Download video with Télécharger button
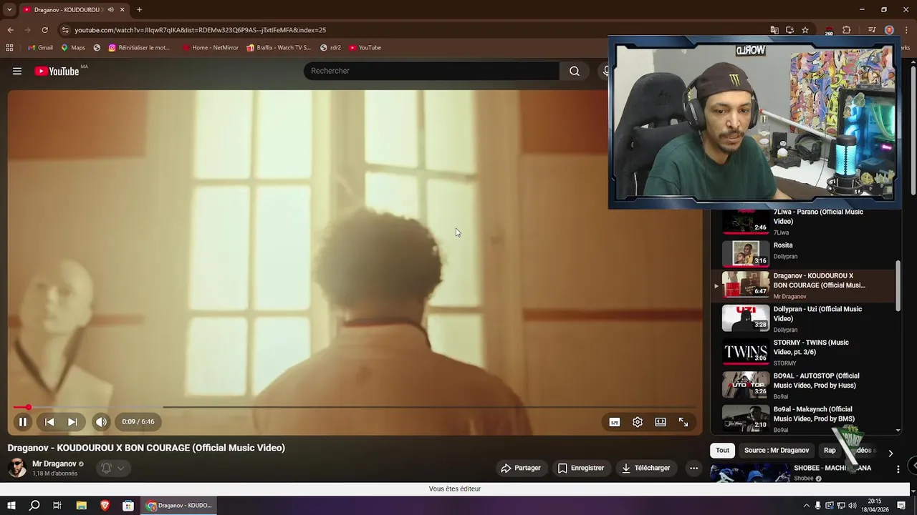Image resolution: width=917 pixels, height=515 pixels. point(646,468)
